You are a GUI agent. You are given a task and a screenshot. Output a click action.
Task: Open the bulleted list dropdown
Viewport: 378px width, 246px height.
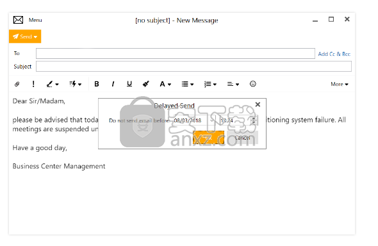(188, 84)
